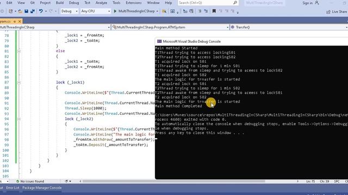The image size is (348, 195).
Task: Click the increase indent icon
Action: [206, 11]
